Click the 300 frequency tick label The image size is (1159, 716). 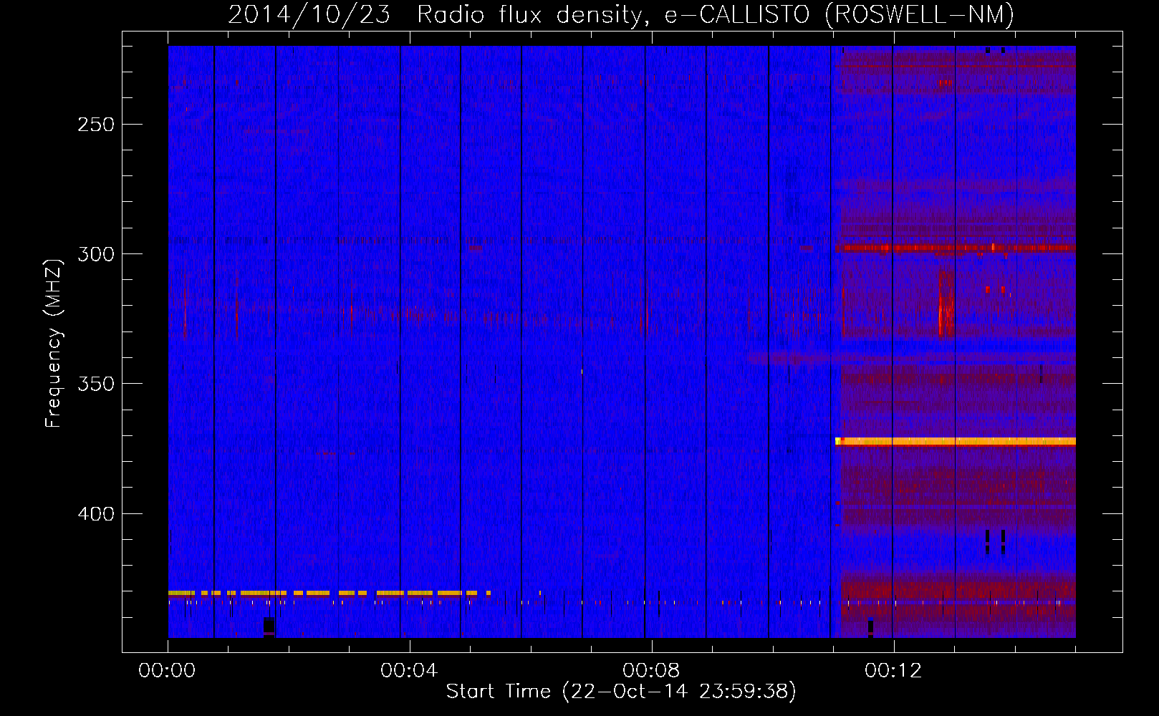96,254
